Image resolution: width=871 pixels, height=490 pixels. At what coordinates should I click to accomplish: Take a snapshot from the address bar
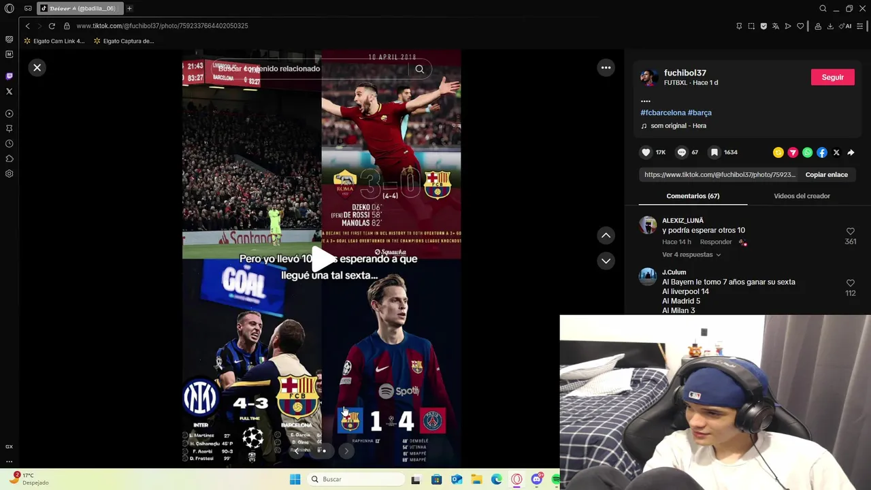(751, 26)
